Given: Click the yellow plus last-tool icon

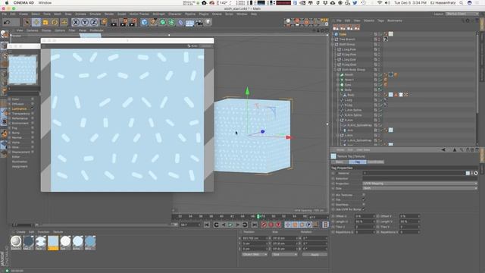Looking at the screenshot, I should pyautogui.click(x=64, y=22).
